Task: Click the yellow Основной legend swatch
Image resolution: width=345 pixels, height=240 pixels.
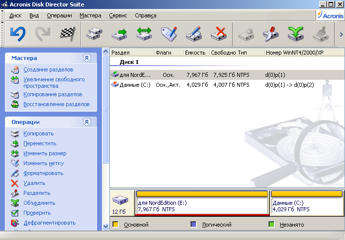Action: coord(115,225)
